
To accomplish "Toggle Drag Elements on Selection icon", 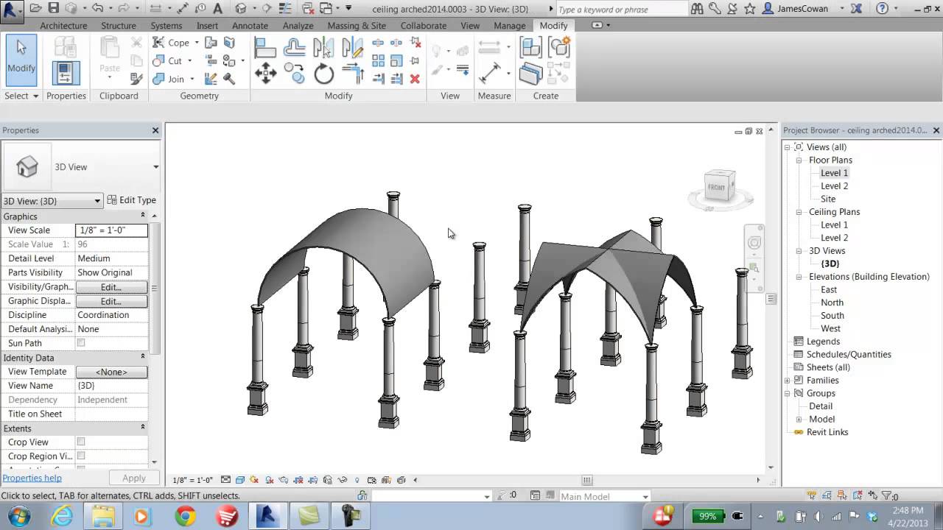I will click(872, 496).
